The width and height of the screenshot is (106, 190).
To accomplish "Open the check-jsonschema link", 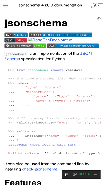I will click(40, 169).
